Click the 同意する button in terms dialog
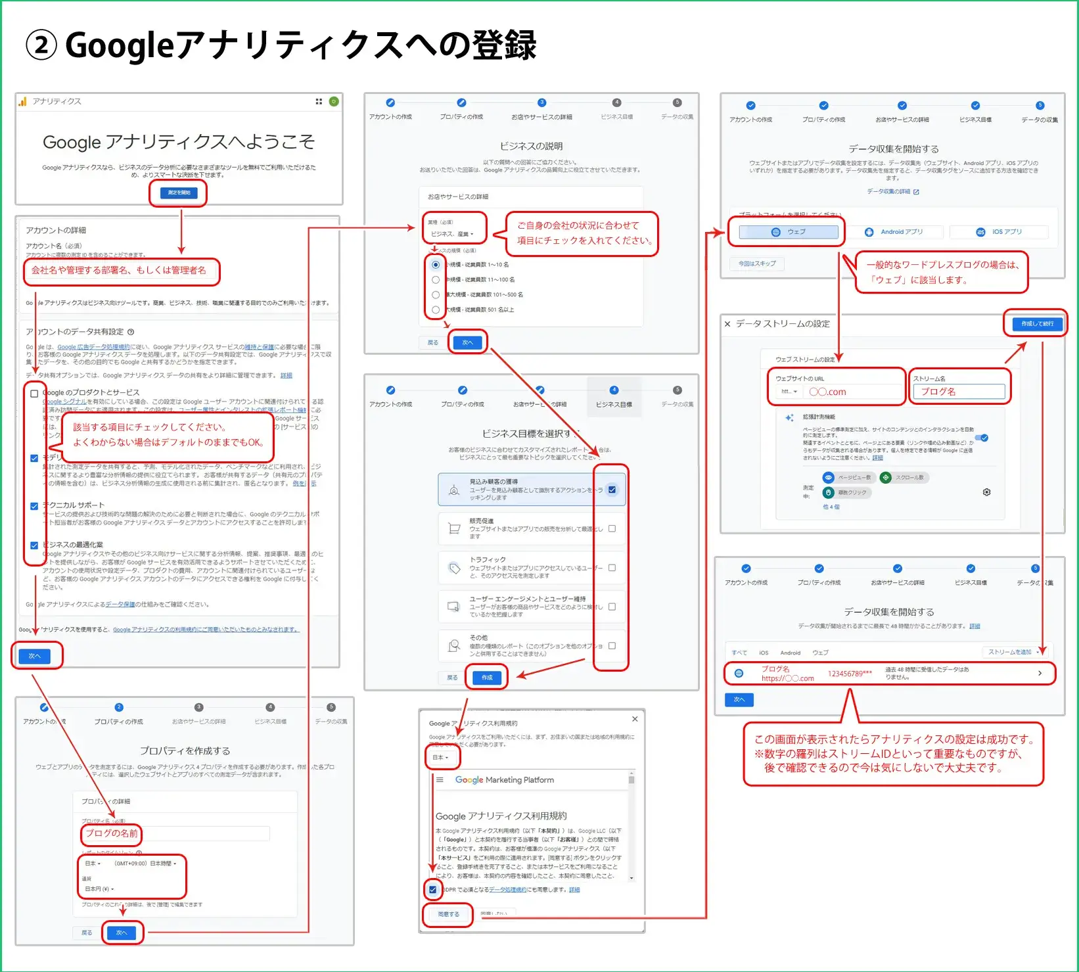Image resolution: width=1079 pixels, height=972 pixels. [x=448, y=914]
